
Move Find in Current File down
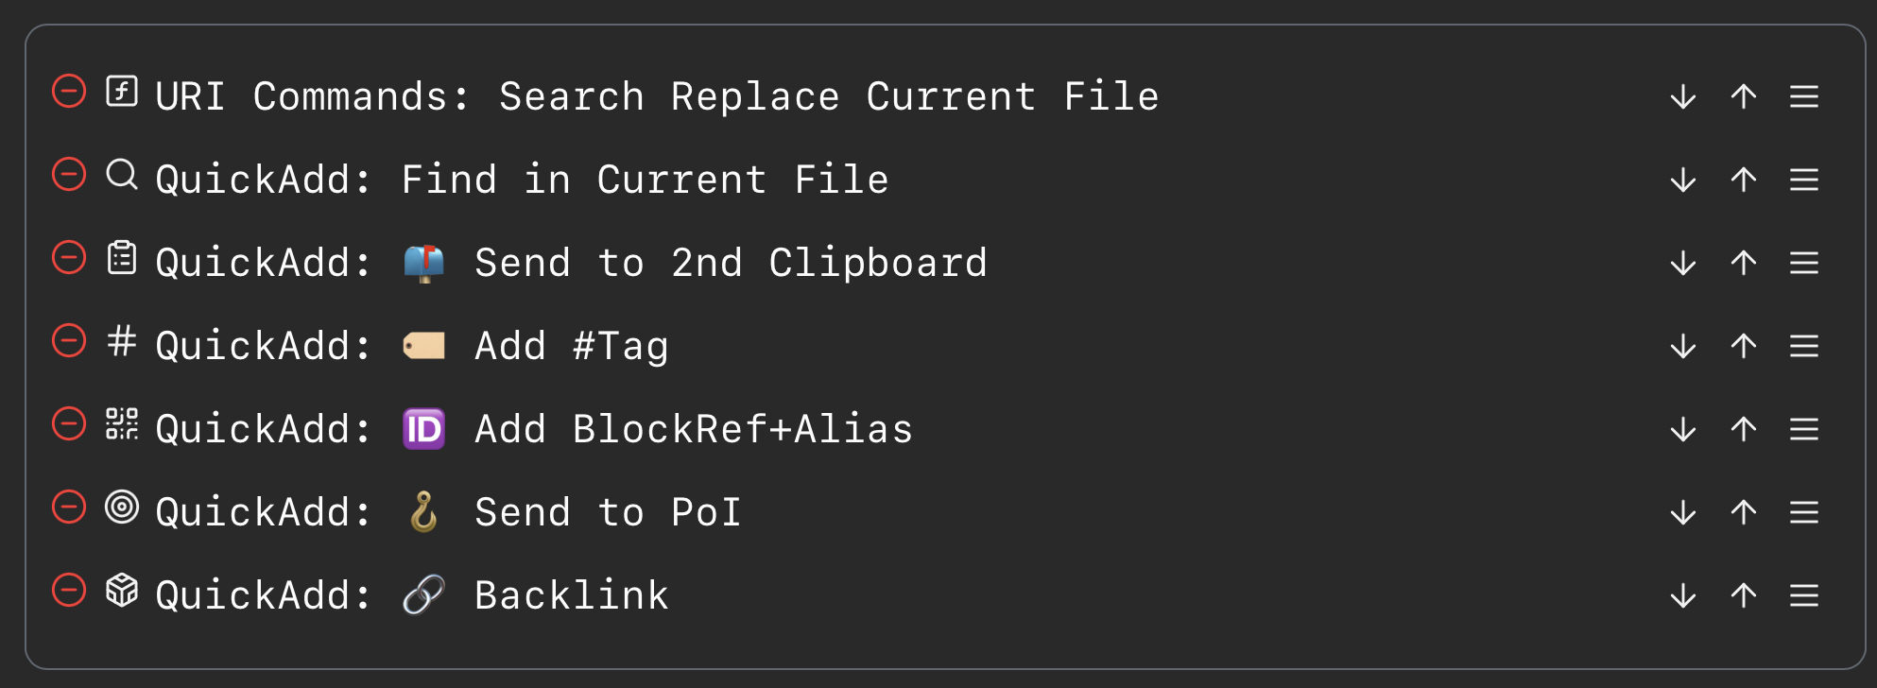[x=1682, y=178]
